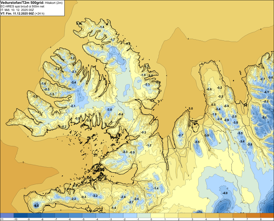
Task: Click the '-5.5' temperature value on the map
Action: pyautogui.click(x=36, y=206)
